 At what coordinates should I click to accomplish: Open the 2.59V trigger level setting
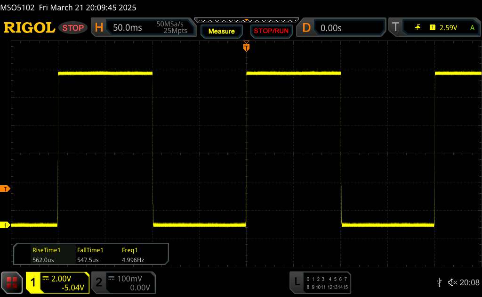pos(448,28)
